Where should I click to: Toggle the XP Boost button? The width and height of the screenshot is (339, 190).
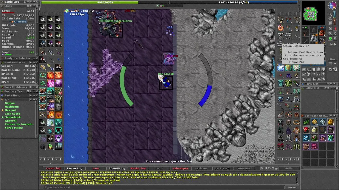pyautogui.click(x=18, y=22)
